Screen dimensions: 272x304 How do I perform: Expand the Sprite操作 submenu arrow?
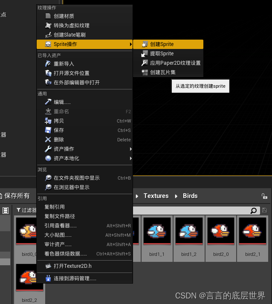(x=131, y=44)
